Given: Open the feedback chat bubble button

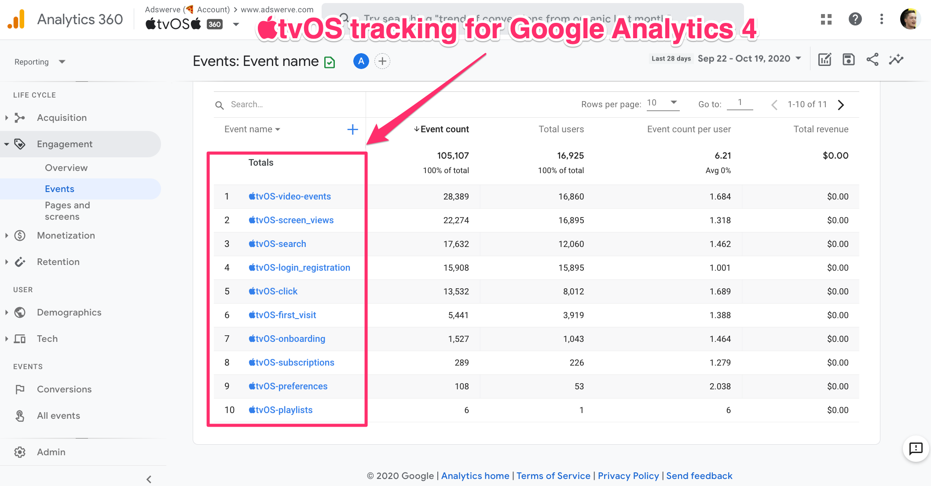Looking at the screenshot, I should pos(916,449).
